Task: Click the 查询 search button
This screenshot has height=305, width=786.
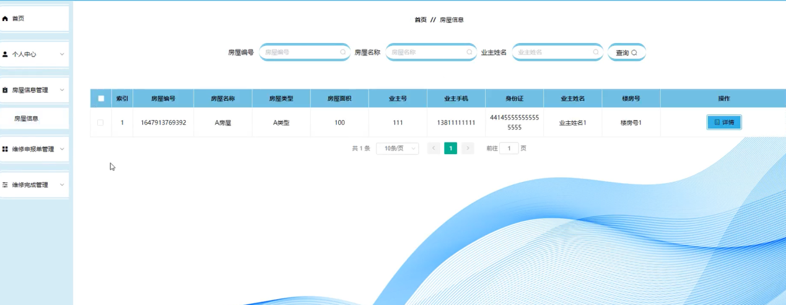Action: tap(626, 53)
